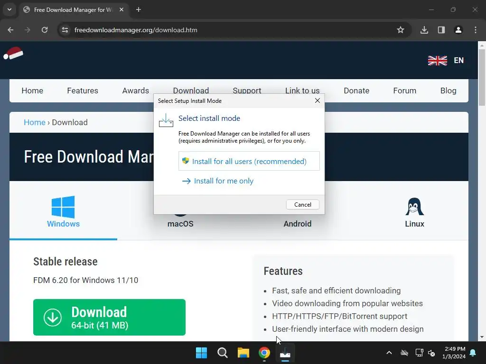Open the Donate menu item
Image resolution: width=486 pixels, height=364 pixels.
click(x=356, y=91)
